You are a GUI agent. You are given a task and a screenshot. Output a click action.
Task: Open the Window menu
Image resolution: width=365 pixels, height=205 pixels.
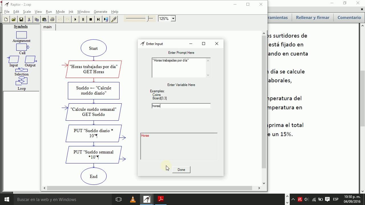84,12
